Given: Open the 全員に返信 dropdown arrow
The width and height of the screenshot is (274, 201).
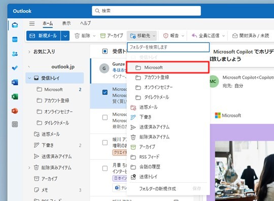Looking at the screenshot, I should click(x=223, y=36).
